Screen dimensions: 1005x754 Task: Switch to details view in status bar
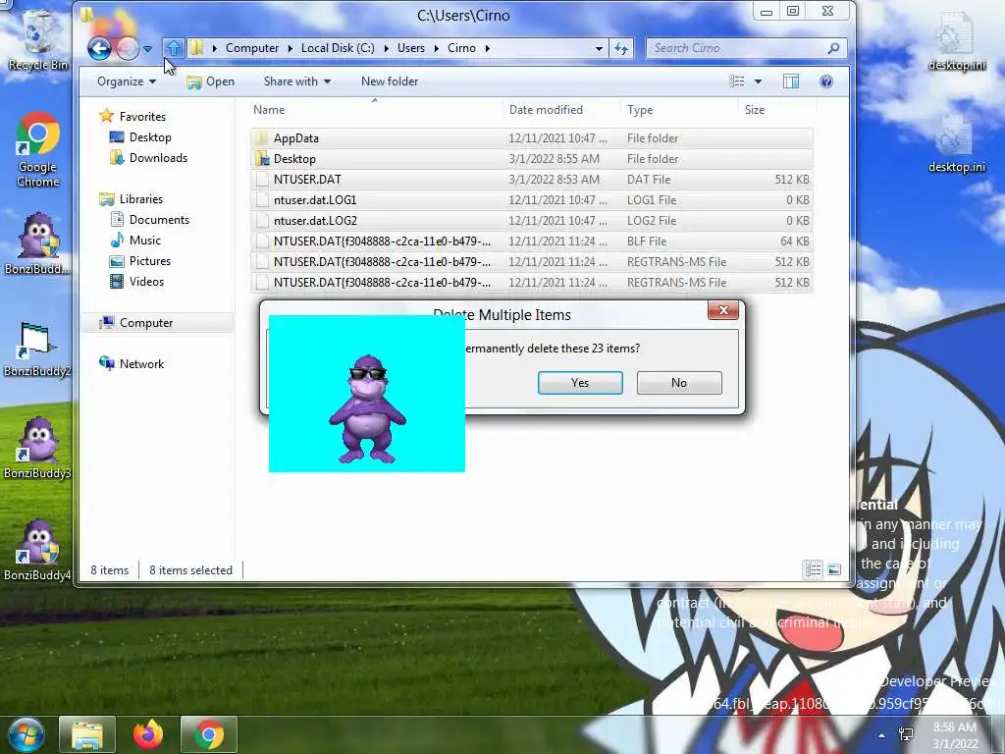(813, 569)
